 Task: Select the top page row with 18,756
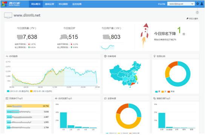pos(28,106)
